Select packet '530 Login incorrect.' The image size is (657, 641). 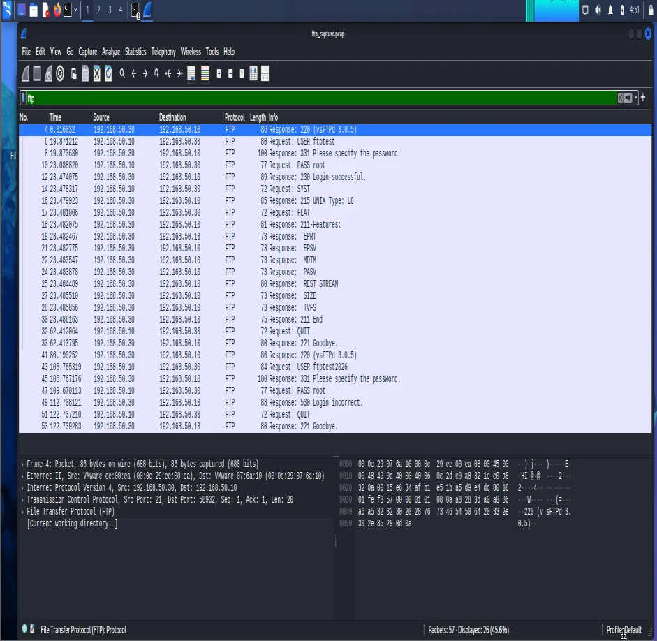coord(335,403)
